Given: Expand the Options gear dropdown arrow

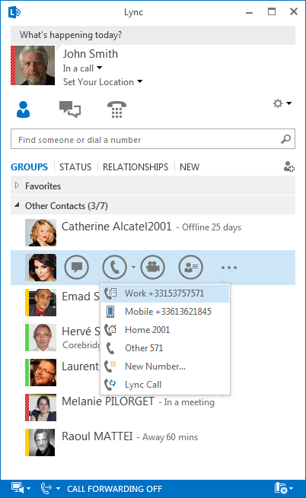Looking at the screenshot, I should click(x=288, y=103).
